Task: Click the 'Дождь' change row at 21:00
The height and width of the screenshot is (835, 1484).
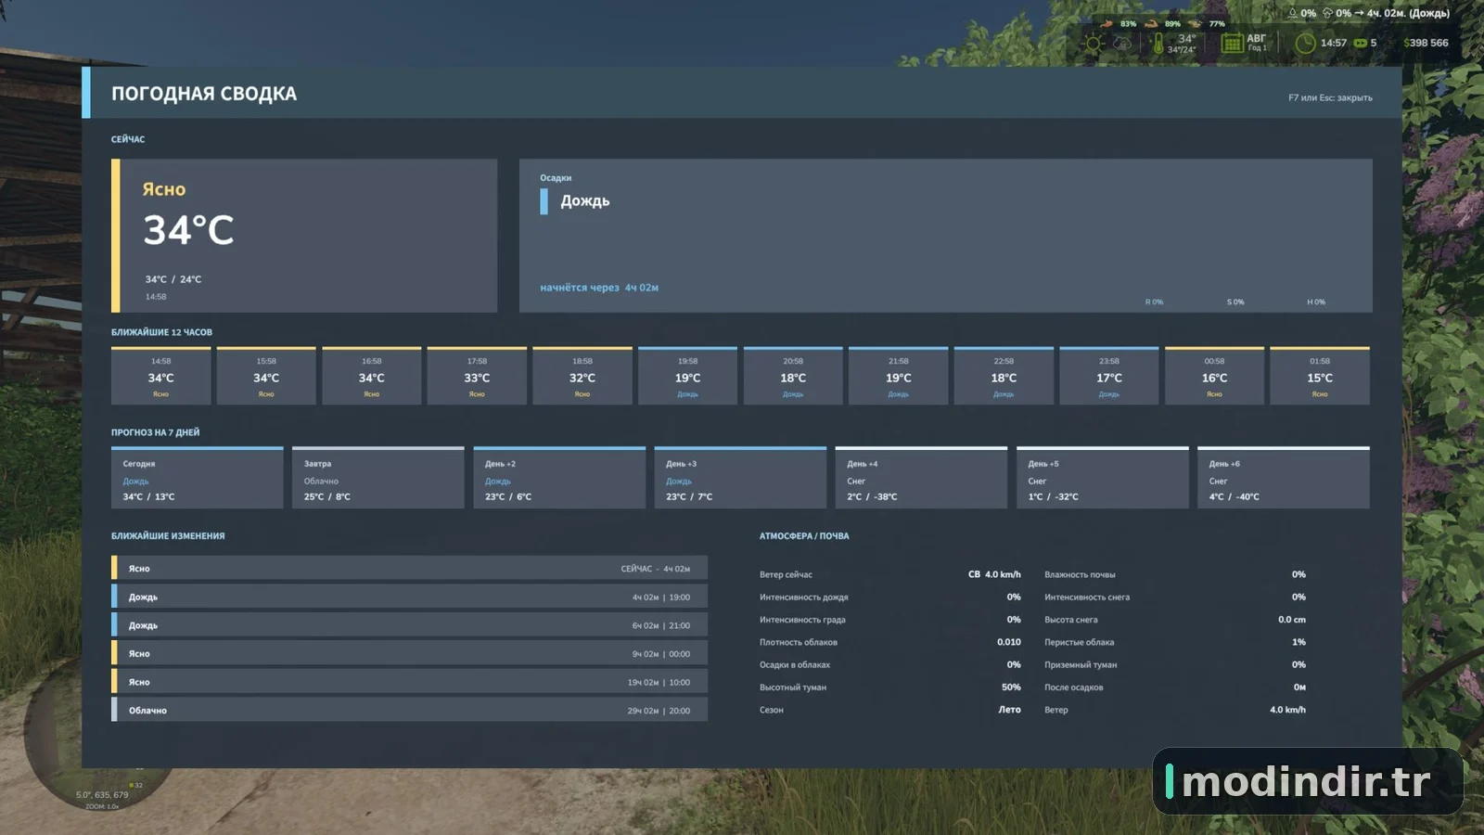Action: tap(409, 624)
